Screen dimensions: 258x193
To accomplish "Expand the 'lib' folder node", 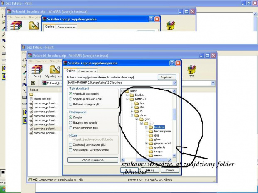I will tap(132, 111).
